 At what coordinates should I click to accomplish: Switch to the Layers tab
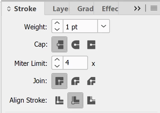pos(60,9)
